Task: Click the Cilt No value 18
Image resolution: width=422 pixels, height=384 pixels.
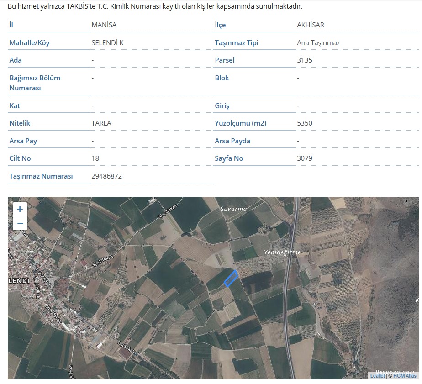Action: [x=95, y=158]
